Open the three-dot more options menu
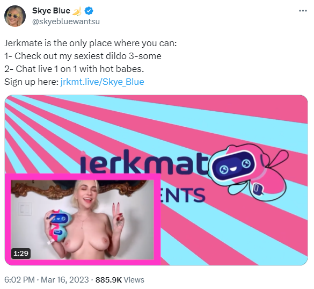 [x=303, y=11]
